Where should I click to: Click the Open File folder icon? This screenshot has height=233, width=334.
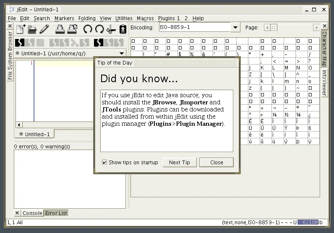32,29
